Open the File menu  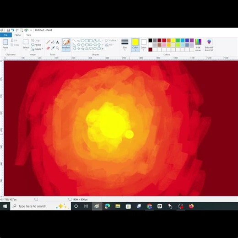pos(6,35)
